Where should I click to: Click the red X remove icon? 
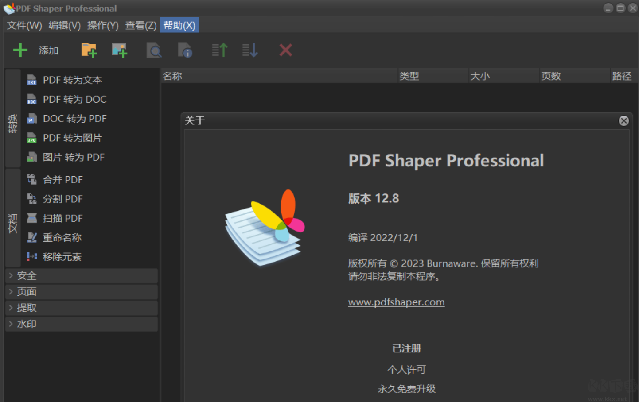pyautogui.click(x=285, y=50)
